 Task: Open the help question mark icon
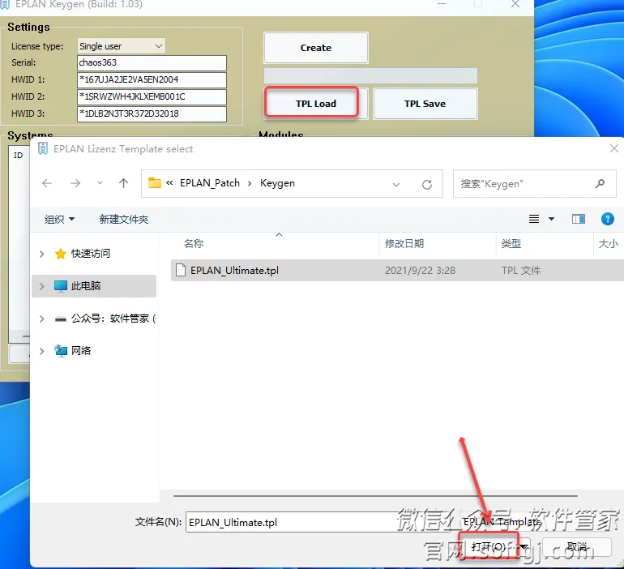tap(607, 219)
